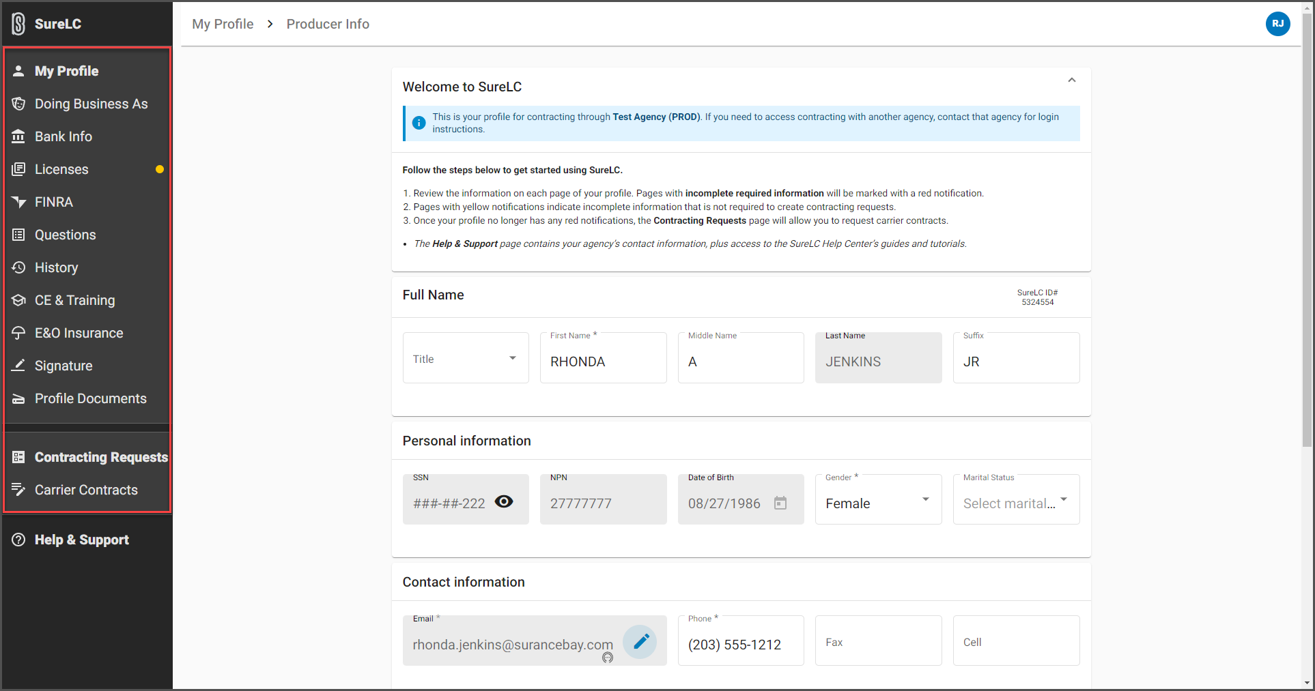Click the Help & Support question mark icon

click(x=18, y=540)
